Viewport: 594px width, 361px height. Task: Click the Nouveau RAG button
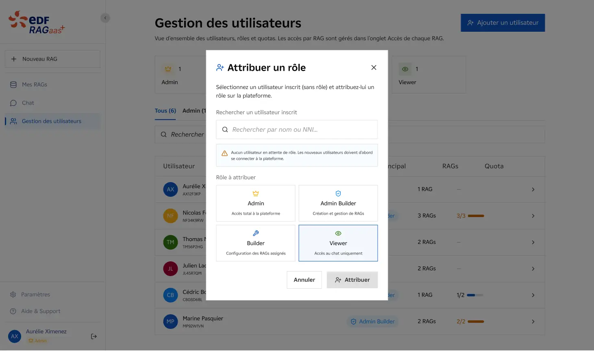pos(52,59)
